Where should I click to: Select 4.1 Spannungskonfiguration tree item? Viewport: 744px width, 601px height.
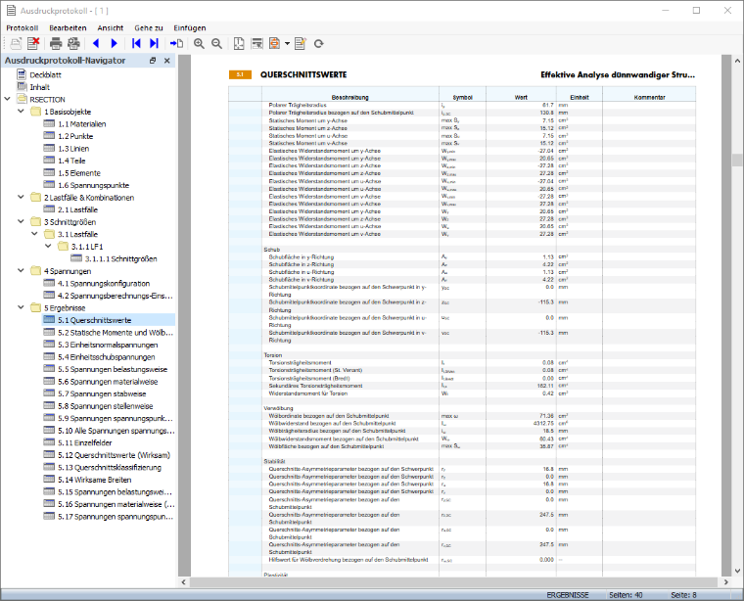pos(104,283)
